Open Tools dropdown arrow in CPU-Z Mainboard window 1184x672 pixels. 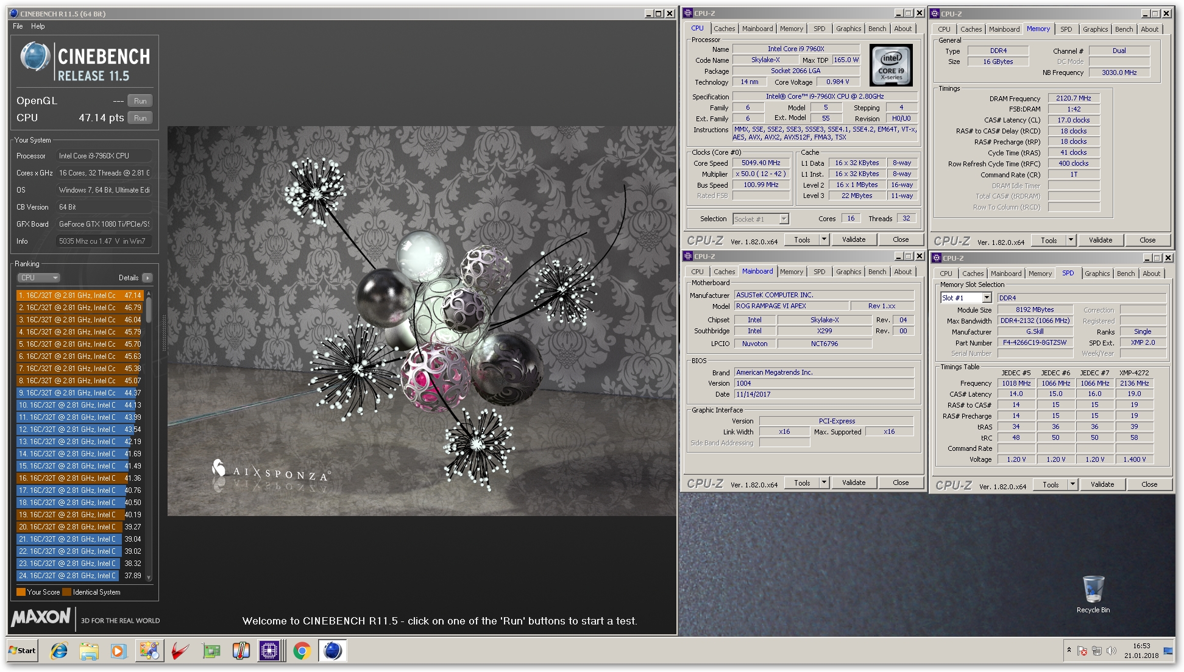(824, 483)
